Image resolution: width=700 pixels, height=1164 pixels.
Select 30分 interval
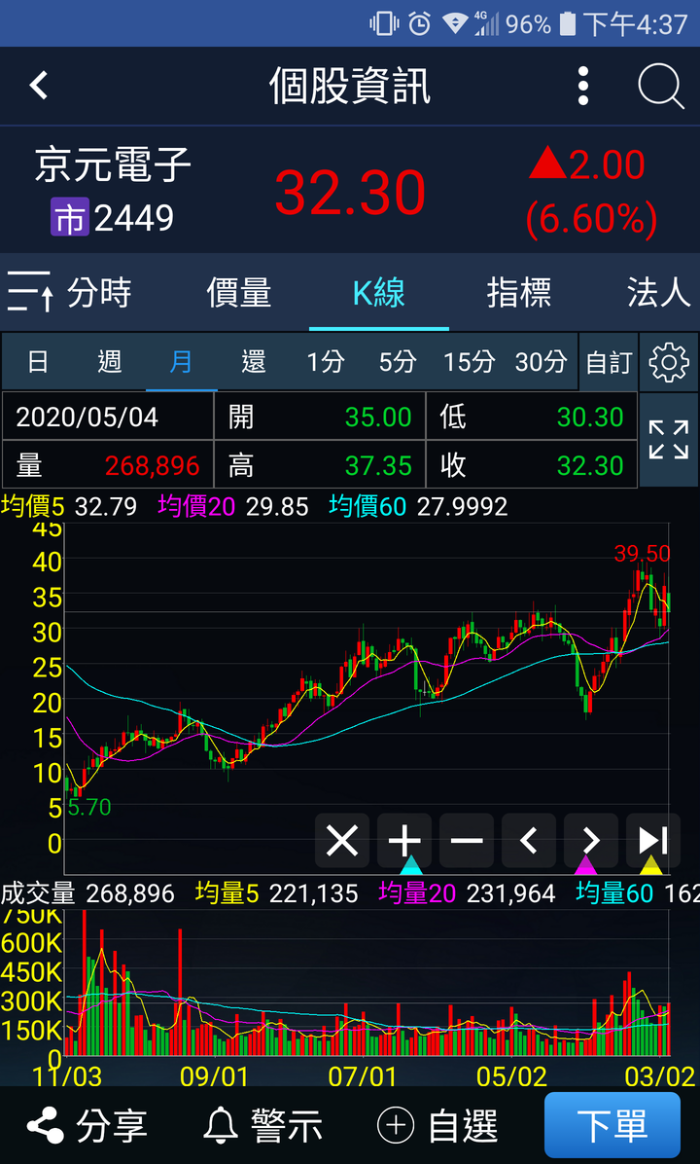pos(541,361)
